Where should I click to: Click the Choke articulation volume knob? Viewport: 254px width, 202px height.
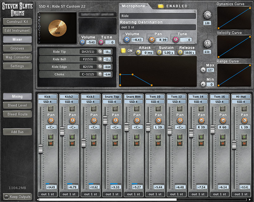coord(100,74)
